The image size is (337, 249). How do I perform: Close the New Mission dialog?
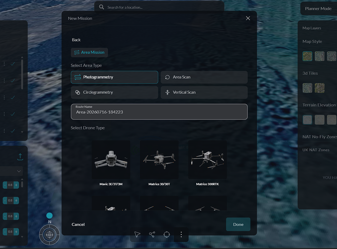(248, 18)
